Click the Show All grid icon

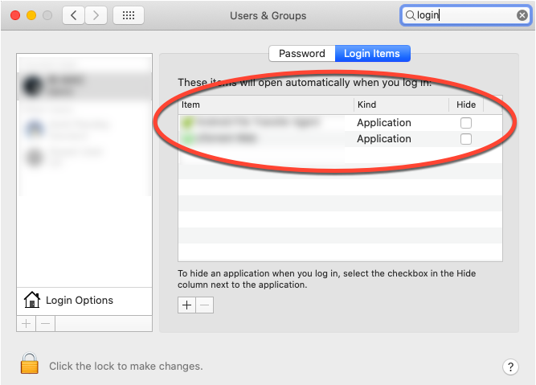tap(129, 15)
